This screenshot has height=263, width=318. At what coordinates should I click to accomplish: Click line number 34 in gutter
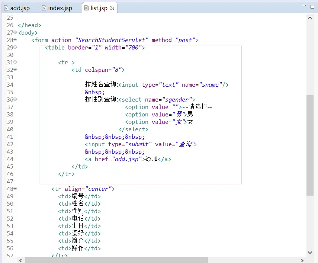[x=10, y=85]
